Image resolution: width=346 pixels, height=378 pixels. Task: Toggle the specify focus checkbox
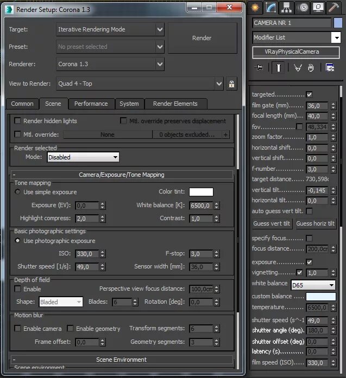(x=309, y=238)
